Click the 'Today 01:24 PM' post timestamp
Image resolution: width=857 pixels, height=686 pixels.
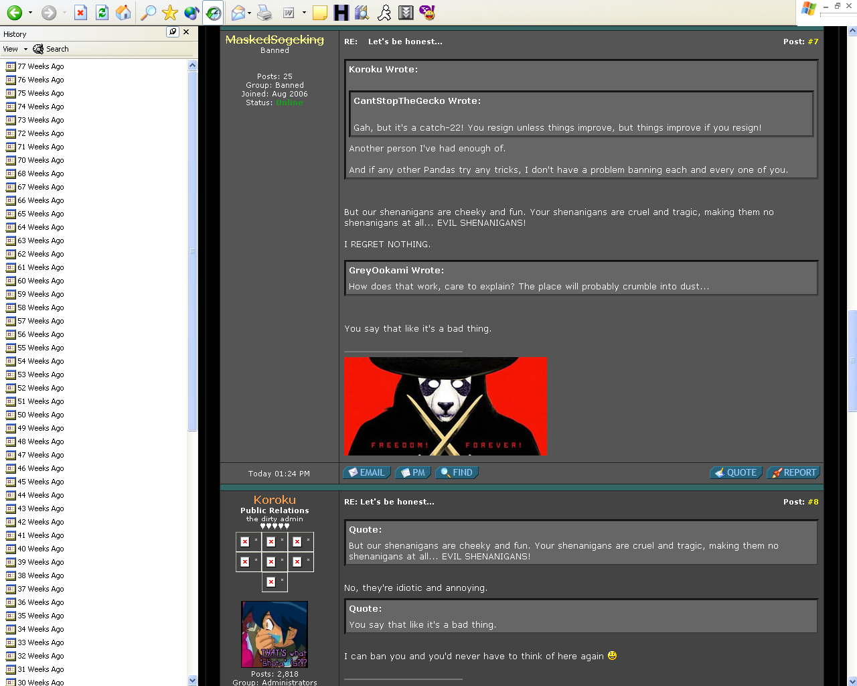coord(279,474)
